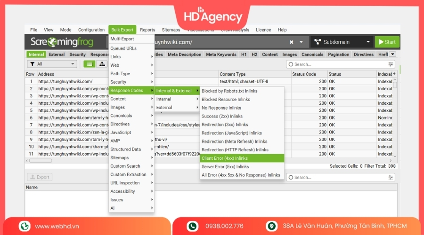Click the horizontal scrollbar thumb
The height and width of the screenshot is (235, 424).
(41, 161)
